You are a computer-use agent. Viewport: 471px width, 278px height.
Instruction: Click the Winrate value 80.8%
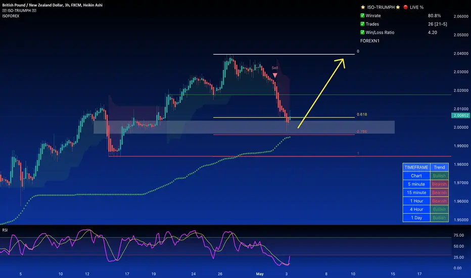[434, 16]
